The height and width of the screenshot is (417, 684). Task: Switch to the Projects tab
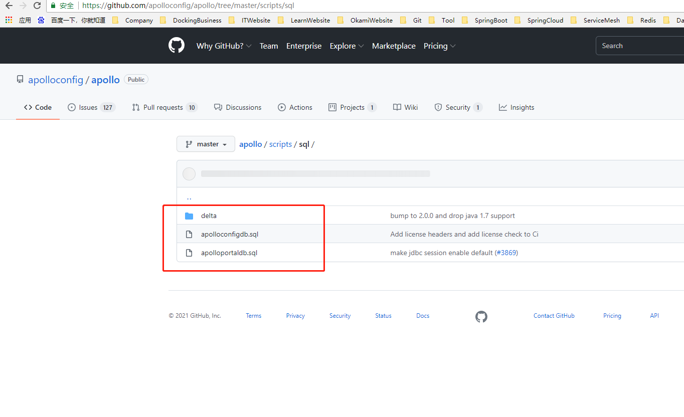(x=352, y=107)
